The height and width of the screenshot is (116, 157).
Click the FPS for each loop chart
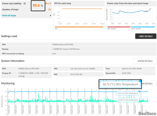pyautogui.click(x=79, y=16)
